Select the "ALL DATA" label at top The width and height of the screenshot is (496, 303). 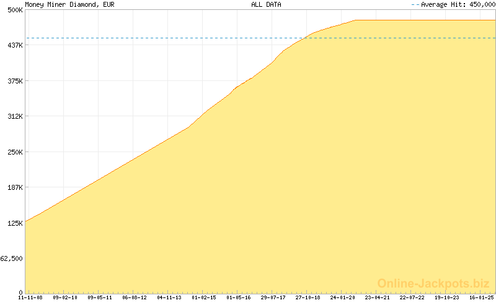point(266,4)
